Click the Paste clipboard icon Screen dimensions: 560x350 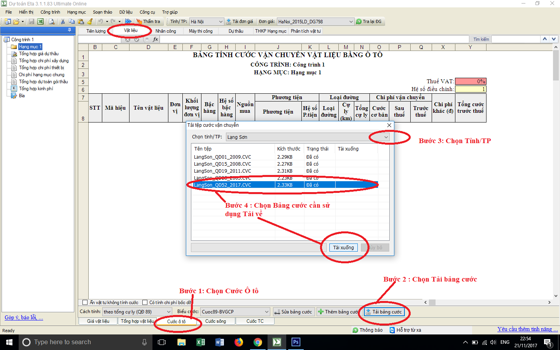point(81,22)
